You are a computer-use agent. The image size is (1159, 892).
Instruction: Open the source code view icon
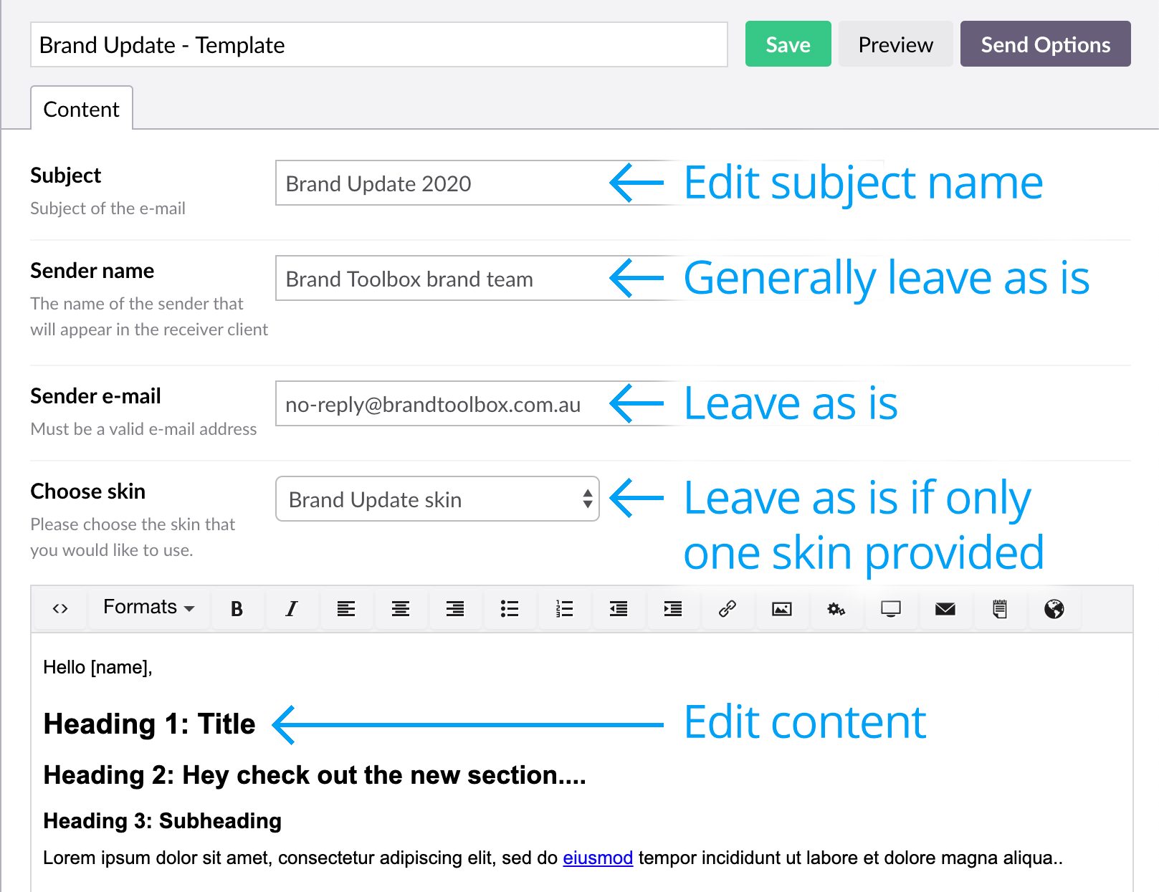[x=60, y=609]
